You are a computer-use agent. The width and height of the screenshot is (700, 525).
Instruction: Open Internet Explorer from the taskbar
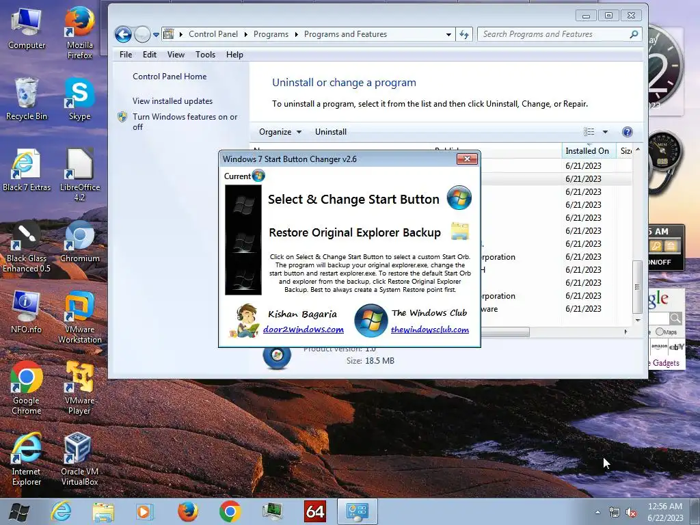click(61, 511)
